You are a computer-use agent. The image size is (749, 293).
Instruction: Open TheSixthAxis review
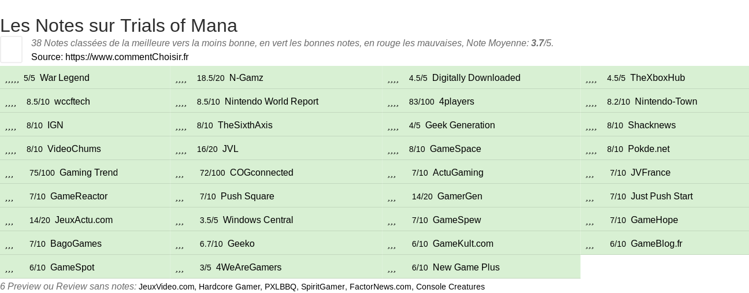pyautogui.click(x=245, y=125)
